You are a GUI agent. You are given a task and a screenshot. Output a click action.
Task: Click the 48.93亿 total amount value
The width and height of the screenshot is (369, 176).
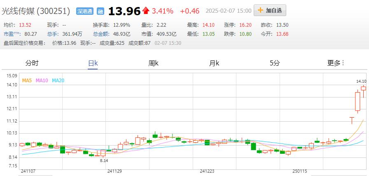coord(121,34)
